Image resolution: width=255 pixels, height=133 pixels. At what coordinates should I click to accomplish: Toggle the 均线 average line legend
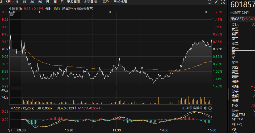(57, 8)
